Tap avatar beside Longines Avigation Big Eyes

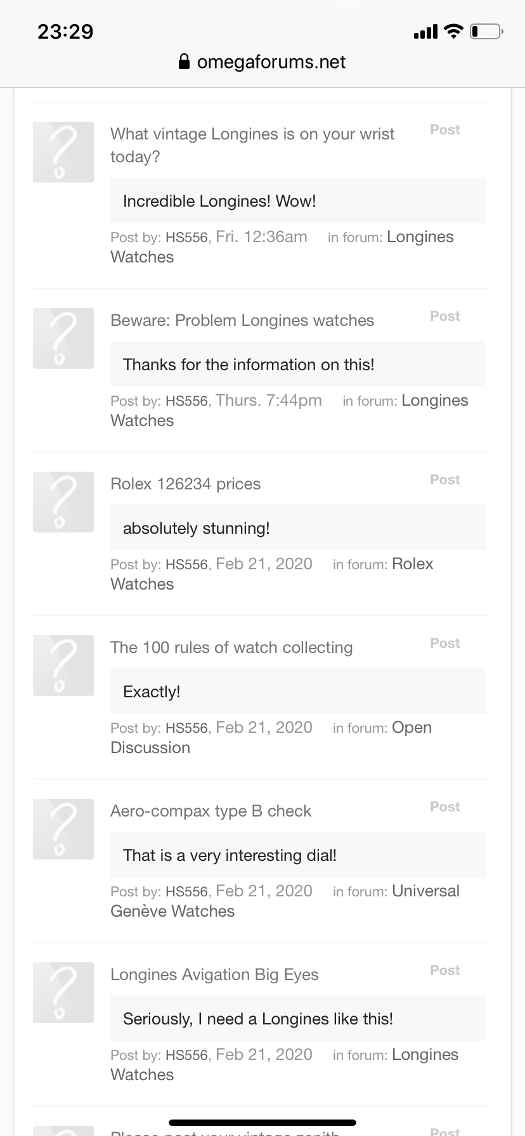click(63, 993)
